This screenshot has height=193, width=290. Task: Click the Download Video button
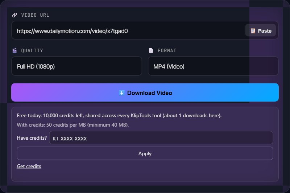(145, 93)
